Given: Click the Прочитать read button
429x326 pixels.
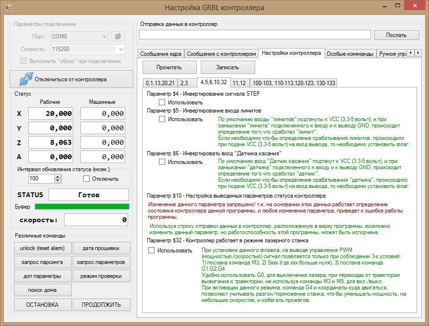Looking at the screenshot, I should point(169,67).
